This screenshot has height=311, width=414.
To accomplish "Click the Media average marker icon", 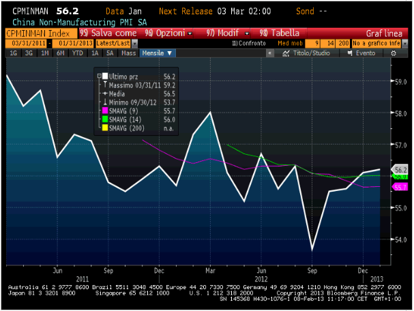I will [105, 93].
